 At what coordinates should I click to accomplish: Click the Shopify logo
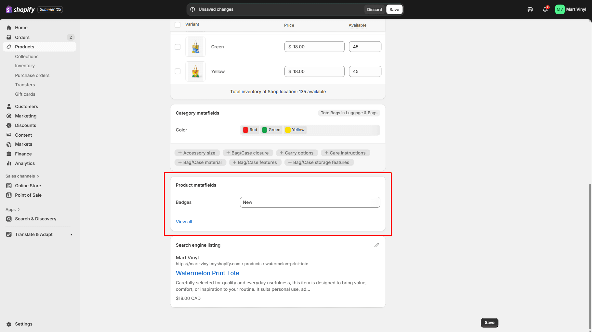20,9
